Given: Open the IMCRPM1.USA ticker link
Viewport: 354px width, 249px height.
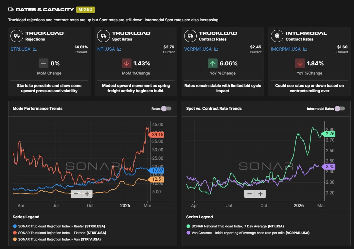Looking at the screenshot, I should point(286,49).
